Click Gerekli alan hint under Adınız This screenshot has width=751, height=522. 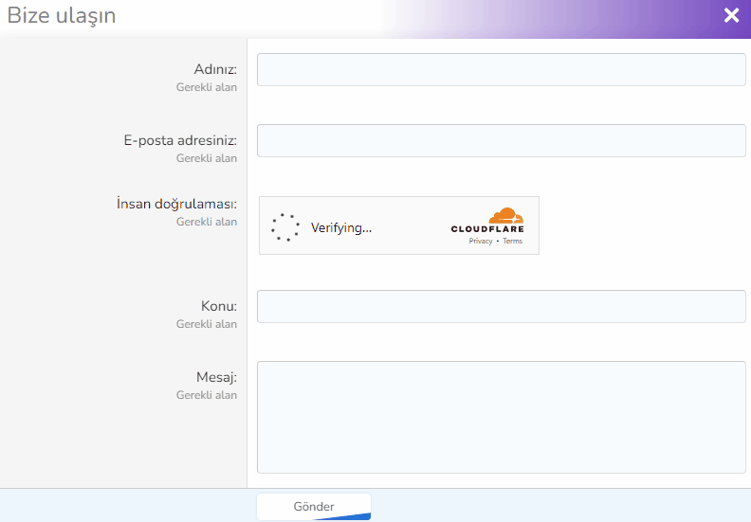click(x=206, y=87)
